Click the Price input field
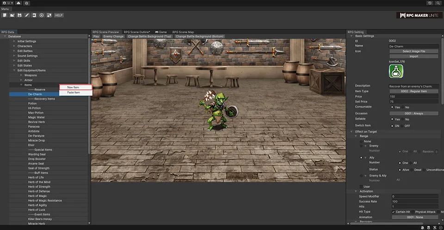The height and width of the screenshot is (230, 444). pos(413,97)
